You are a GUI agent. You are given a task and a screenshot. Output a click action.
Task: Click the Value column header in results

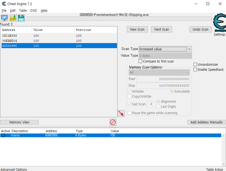[x=53, y=30]
